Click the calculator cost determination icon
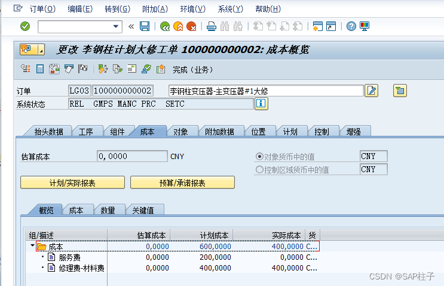Image resolution: width=444 pixels, height=286 pixels. [40, 69]
